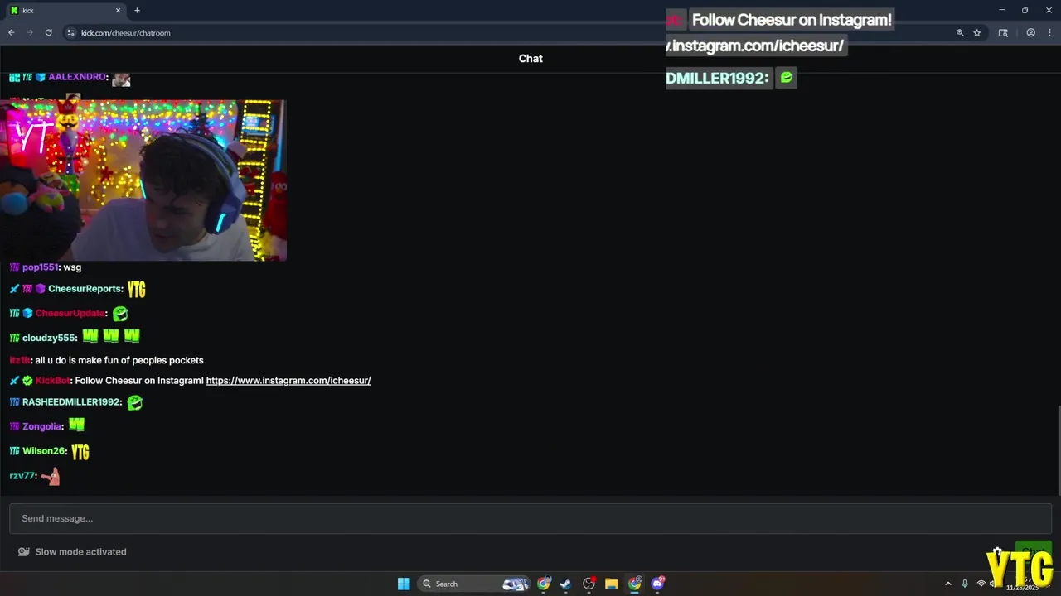
Task: Click the message text 'all u do is make fun of peoples pockets'
Action: coord(119,360)
